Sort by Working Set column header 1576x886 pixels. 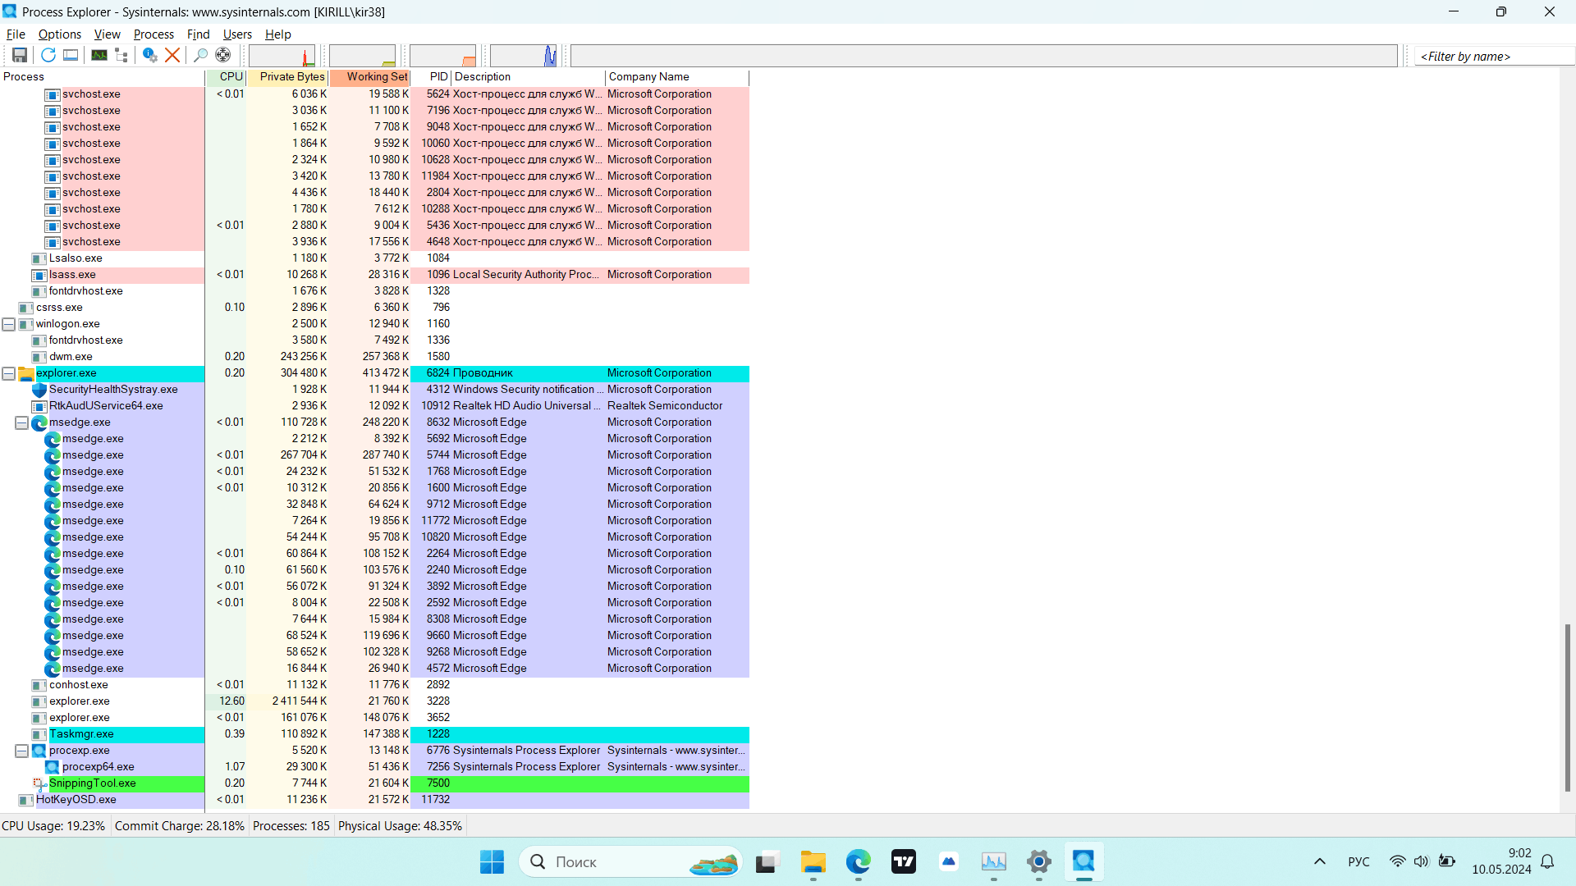(x=369, y=77)
